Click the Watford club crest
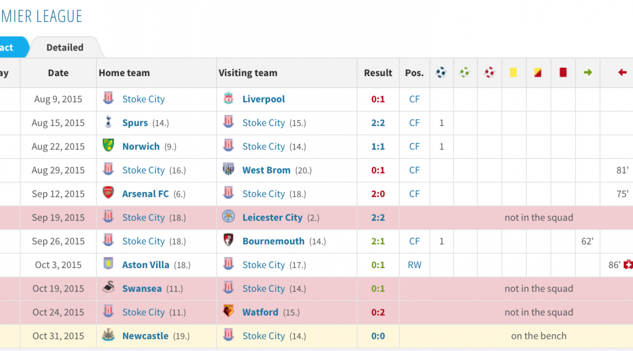Viewport: 633px width, 351px height. click(x=229, y=312)
